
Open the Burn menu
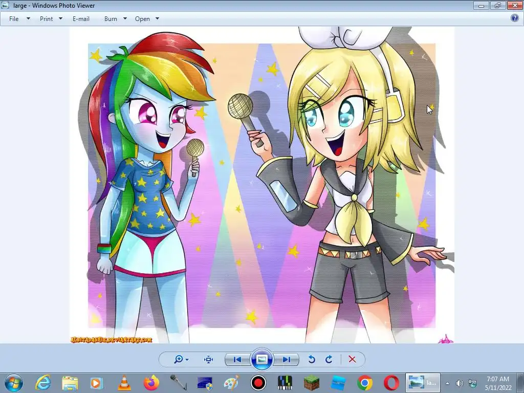click(x=111, y=19)
